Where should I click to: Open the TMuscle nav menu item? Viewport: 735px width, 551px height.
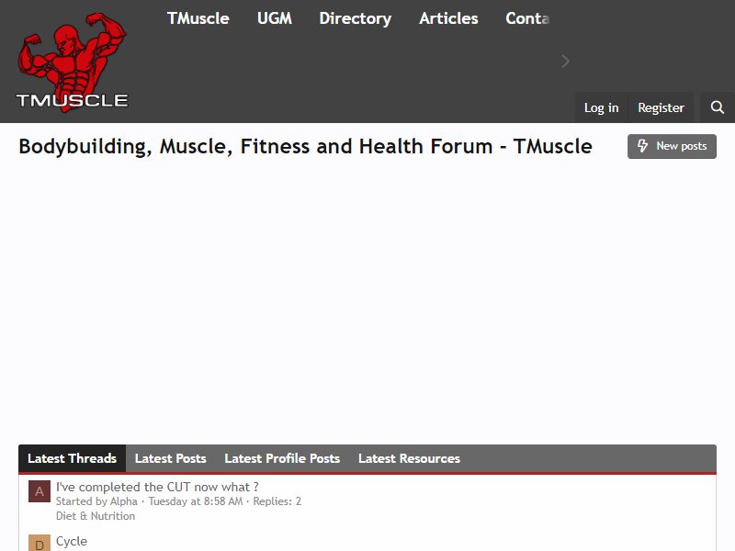tap(198, 18)
